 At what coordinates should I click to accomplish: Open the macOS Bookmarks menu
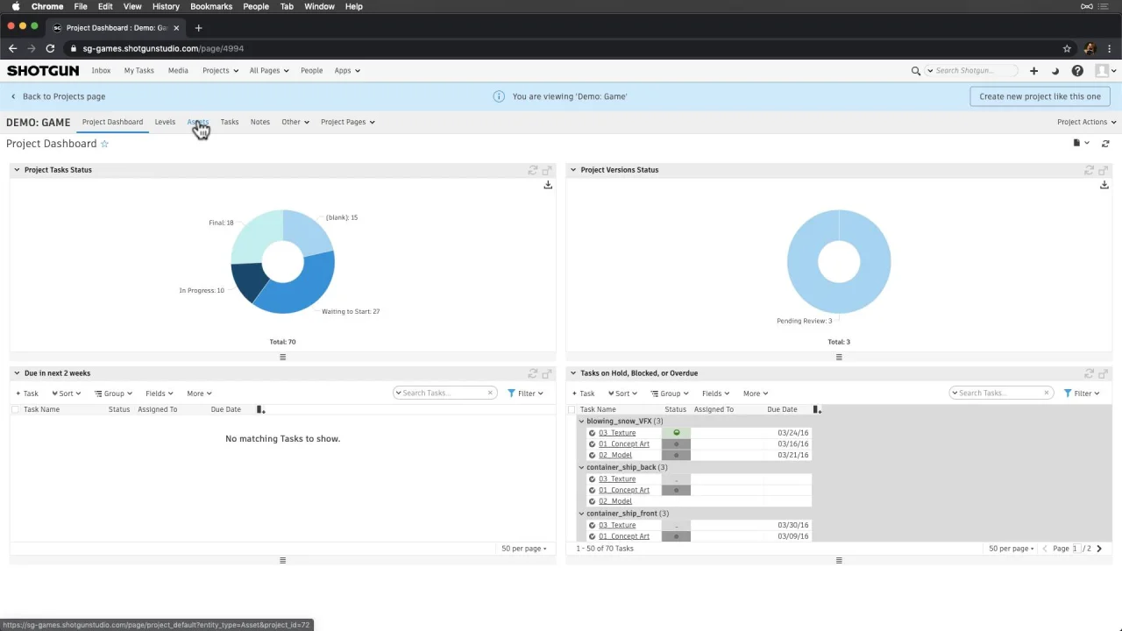(211, 6)
